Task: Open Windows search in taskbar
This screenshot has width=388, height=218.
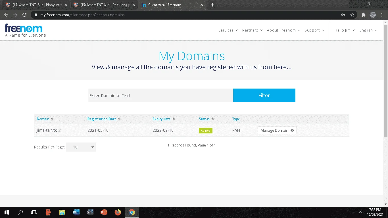Action: pos(20,212)
